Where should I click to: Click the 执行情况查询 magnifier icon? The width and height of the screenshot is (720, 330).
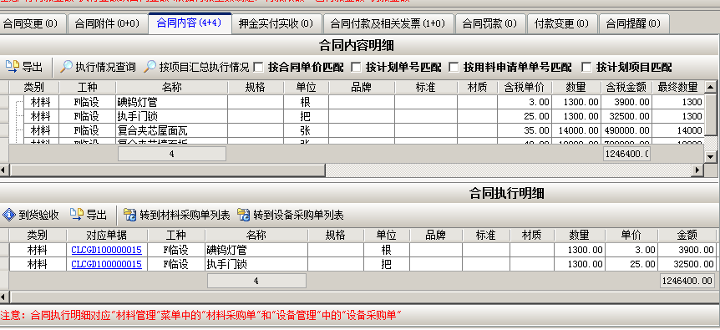67,67
